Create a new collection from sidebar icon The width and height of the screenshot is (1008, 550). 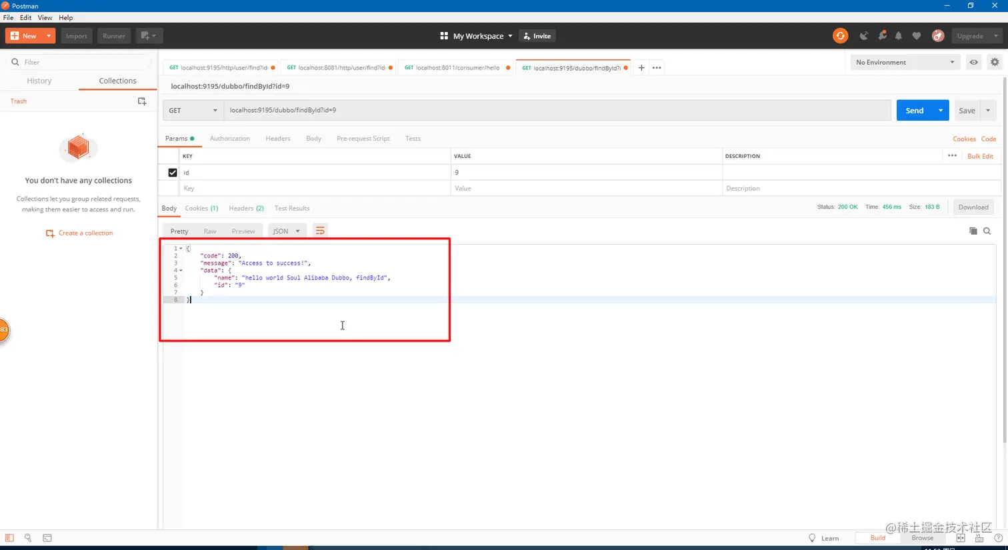click(x=142, y=101)
